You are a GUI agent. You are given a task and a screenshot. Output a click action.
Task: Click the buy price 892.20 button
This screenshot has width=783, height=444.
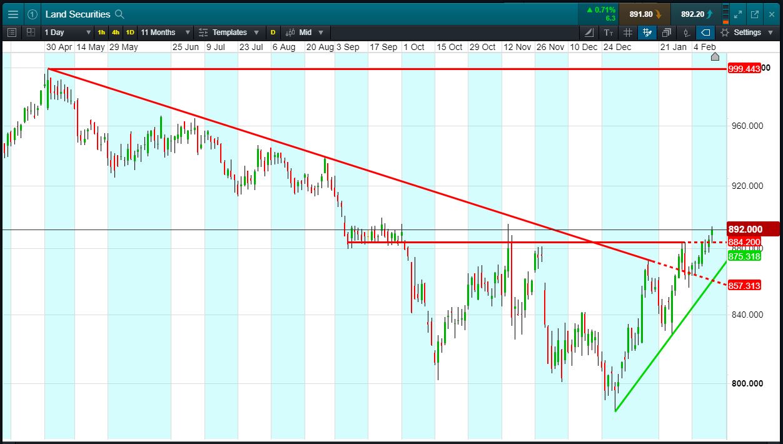point(696,14)
